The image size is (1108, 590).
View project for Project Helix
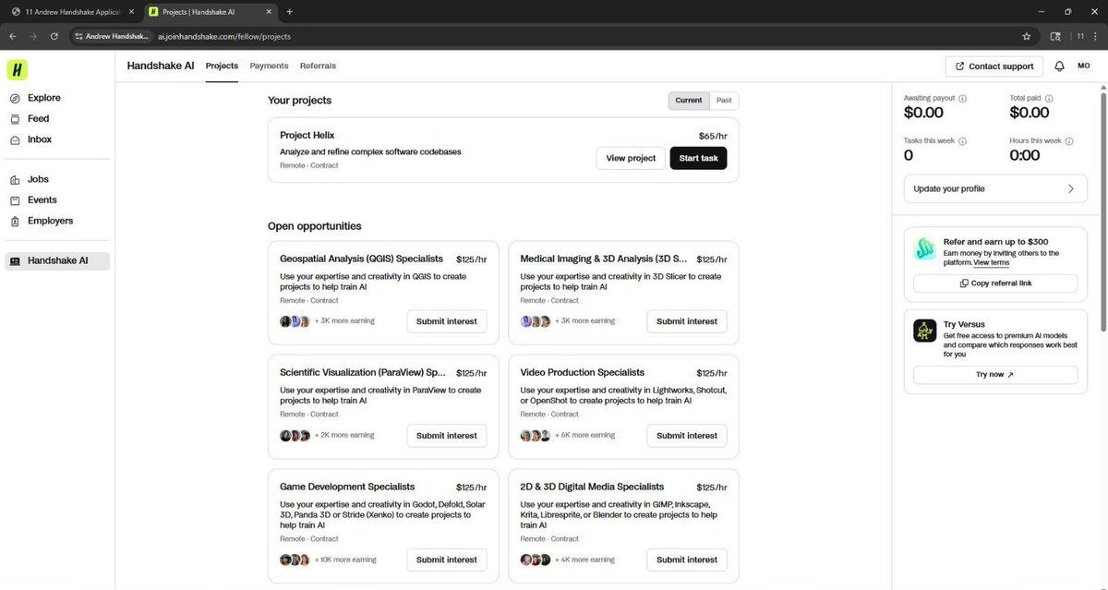[631, 159]
